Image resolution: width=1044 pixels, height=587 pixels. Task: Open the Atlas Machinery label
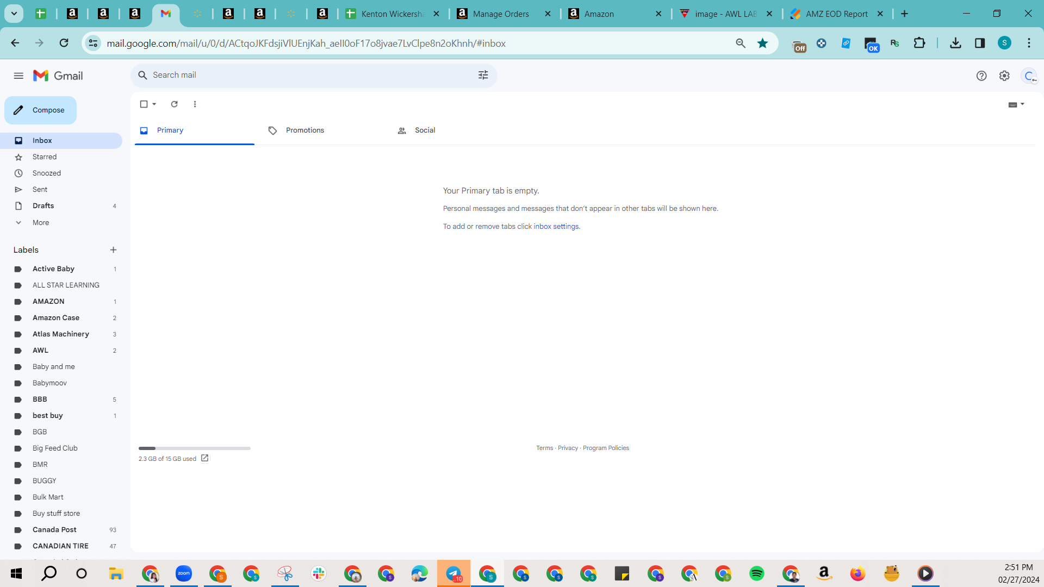pyautogui.click(x=61, y=334)
